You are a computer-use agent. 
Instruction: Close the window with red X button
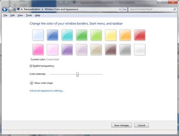coord(173,2)
